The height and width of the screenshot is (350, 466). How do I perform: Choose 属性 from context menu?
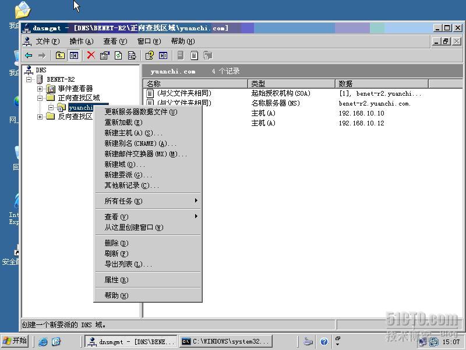click(148, 280)
